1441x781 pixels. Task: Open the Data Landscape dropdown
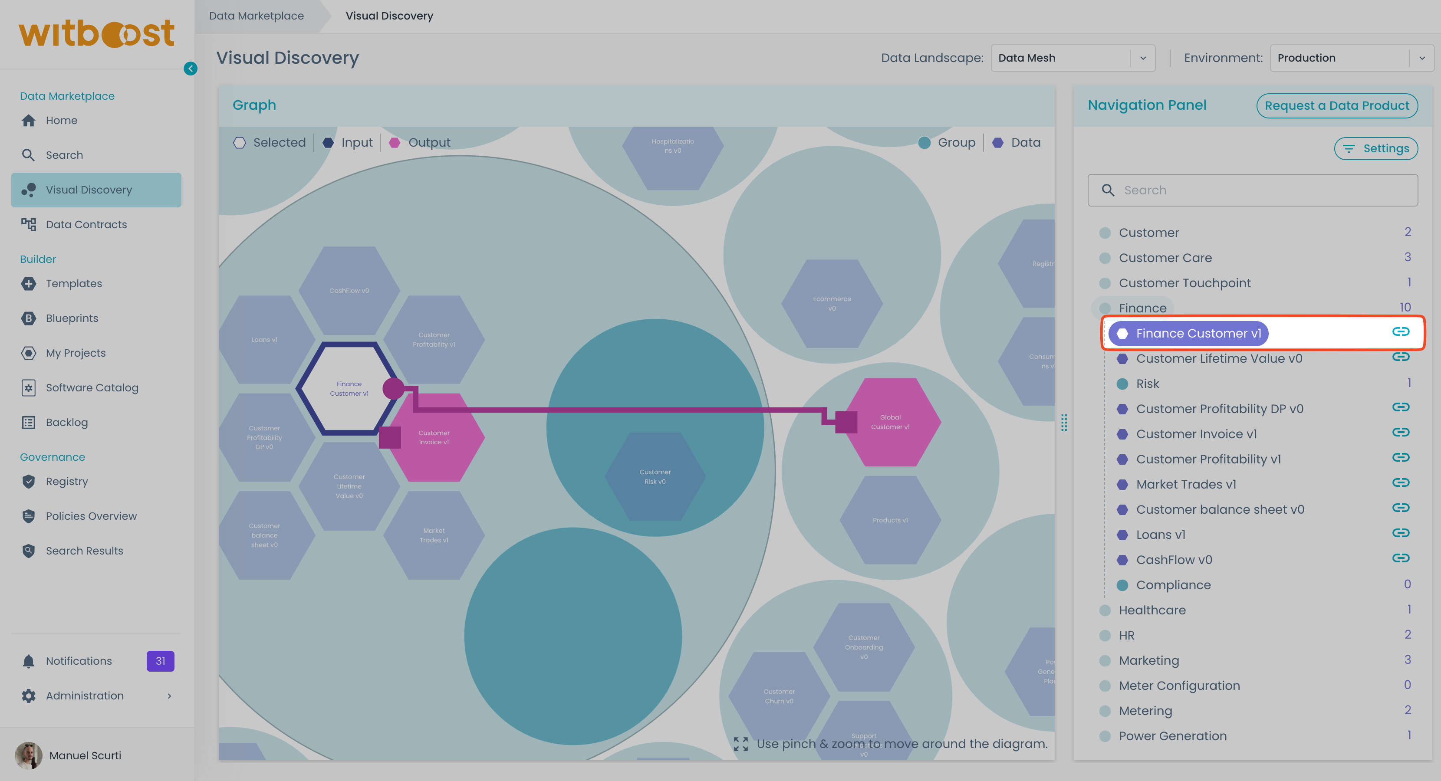(x=1073, y=58)
